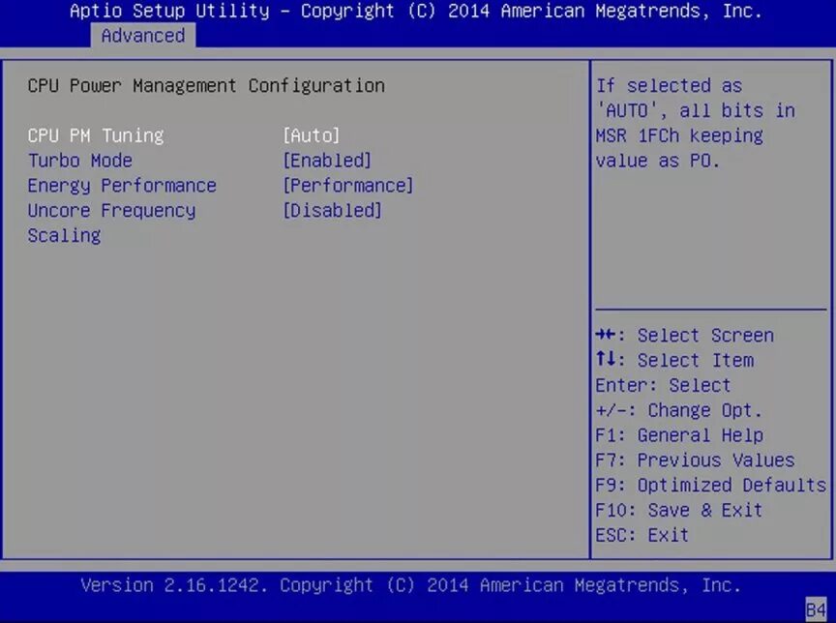
Task: Click the Select Screen arrows hint
Action: (x=685, y=336)
